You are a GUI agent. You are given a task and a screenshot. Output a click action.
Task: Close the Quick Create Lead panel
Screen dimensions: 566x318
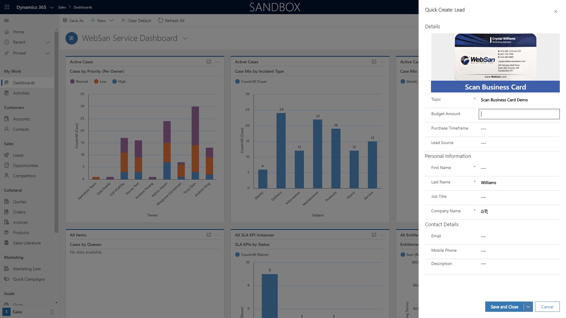(x=555, y=11)
